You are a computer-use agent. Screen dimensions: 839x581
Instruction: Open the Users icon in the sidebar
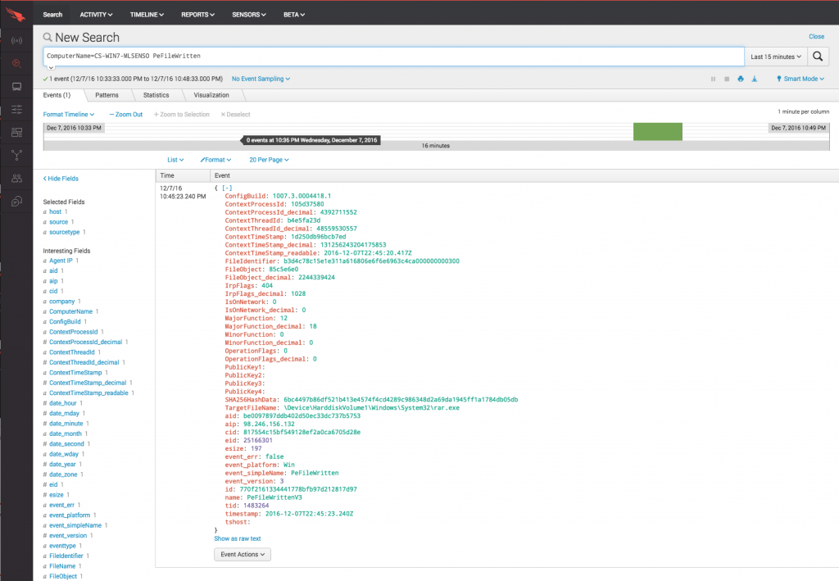click(x=16, y=178)
